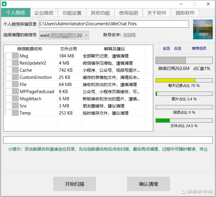Open the 功能设置 tab
The image size is (216, 197).
tap(72, 13)
